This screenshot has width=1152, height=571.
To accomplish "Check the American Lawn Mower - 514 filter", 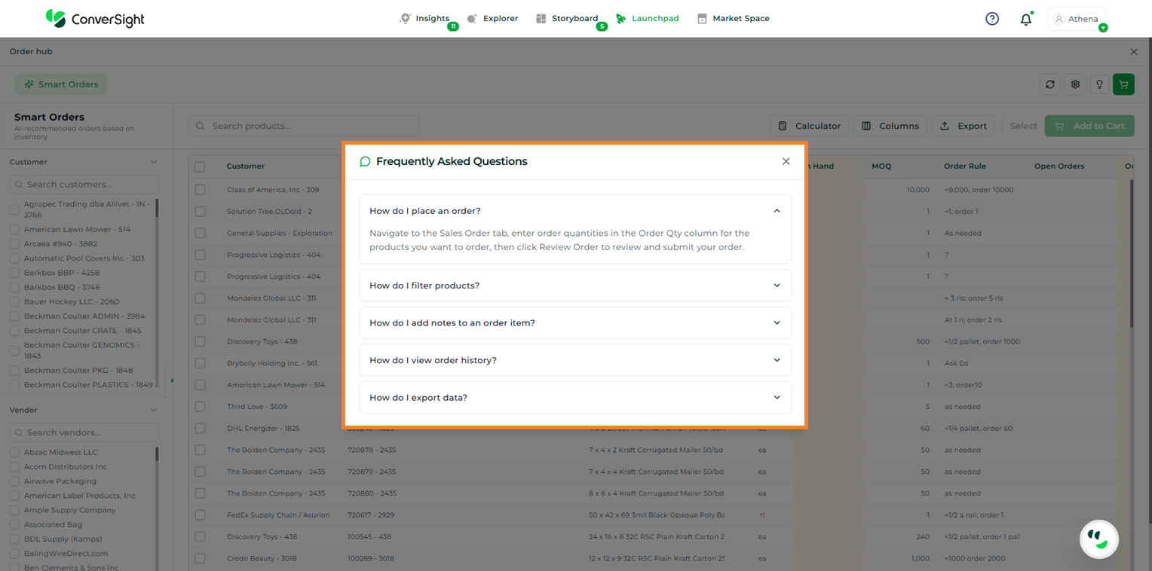I will pos(14,230).
